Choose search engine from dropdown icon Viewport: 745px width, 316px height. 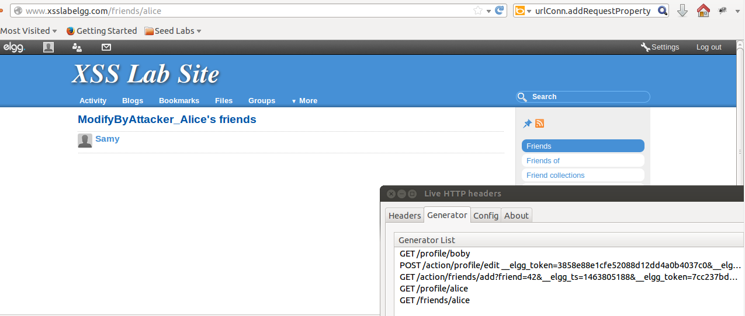pos(523,10)
